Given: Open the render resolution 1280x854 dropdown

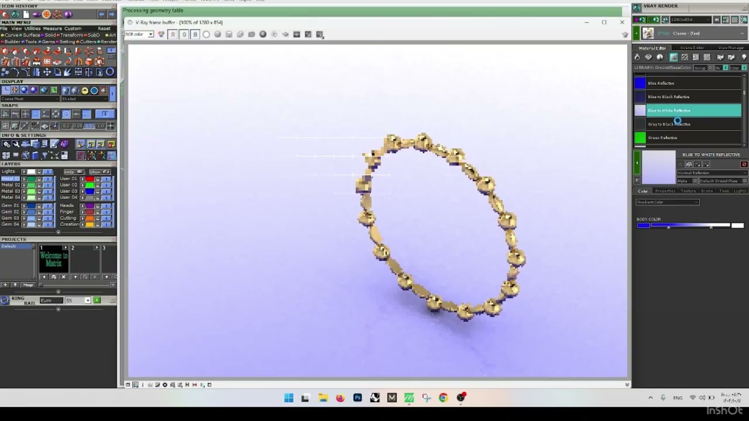Looking at the screenshot, I should coord(691,20).
